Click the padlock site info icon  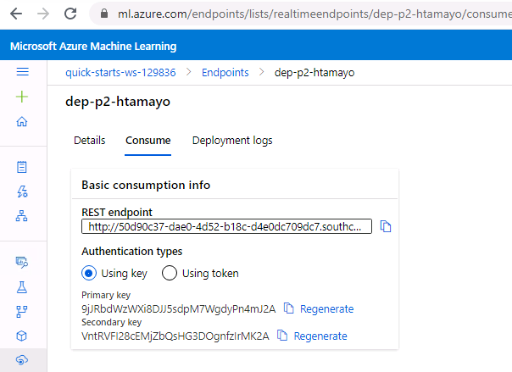(x=104, y=14)
